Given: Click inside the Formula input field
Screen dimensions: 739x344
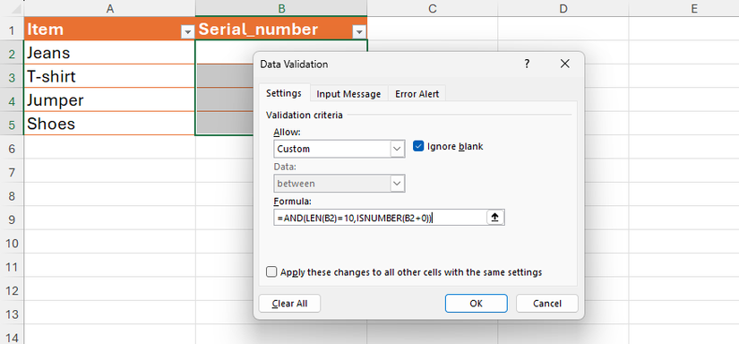Looking at the screenshot, I should [380, 217].
